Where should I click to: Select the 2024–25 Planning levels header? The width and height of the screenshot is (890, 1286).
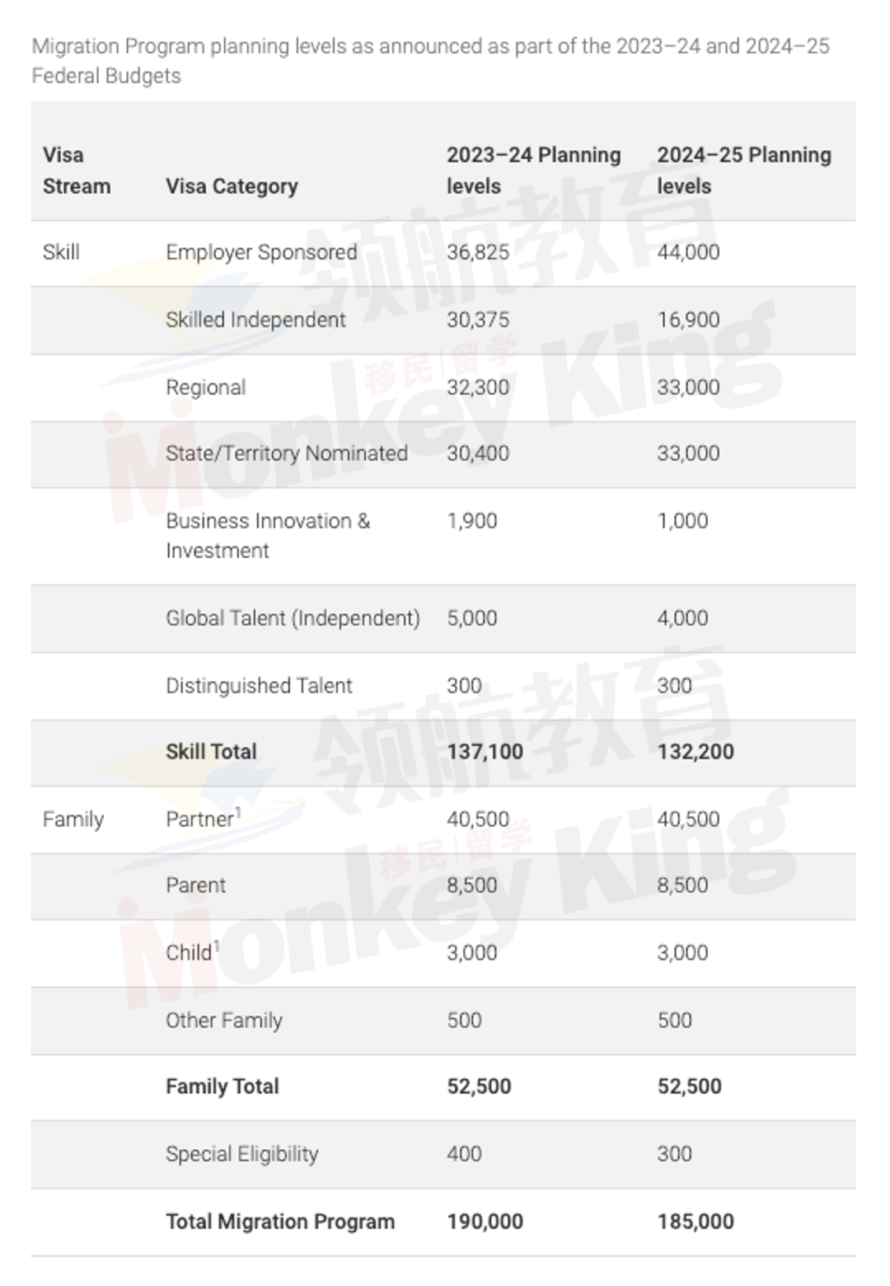pos(744,171)
